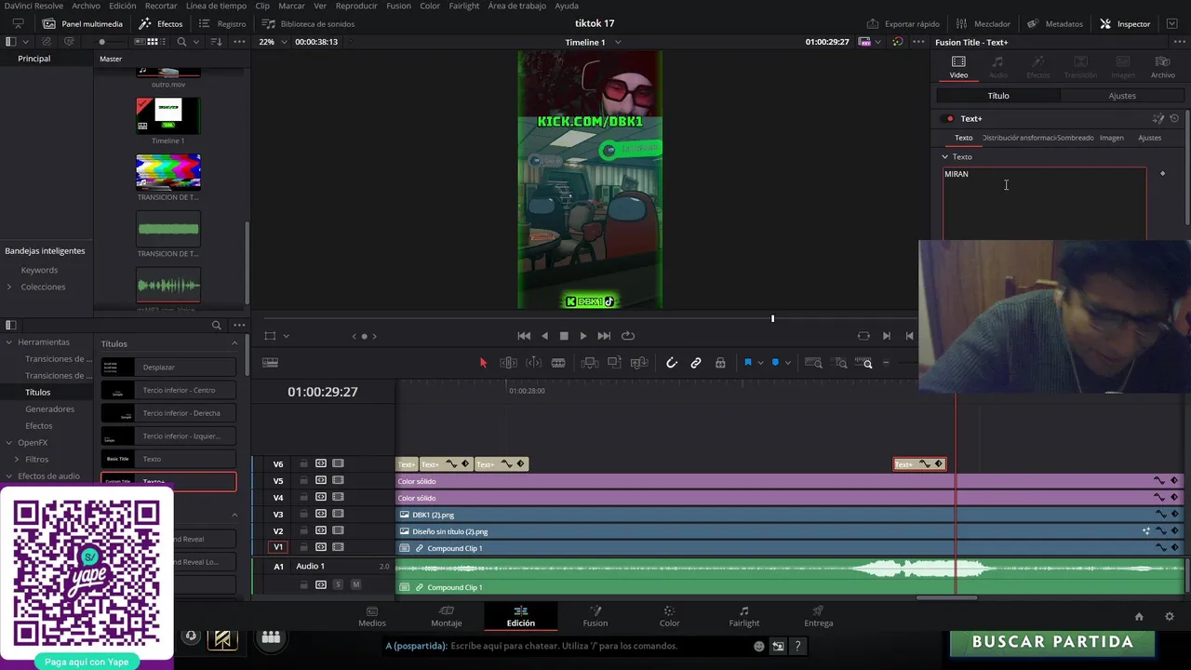Click the Full extent zoom icon

pyautogui.click(x=813, y=363)
